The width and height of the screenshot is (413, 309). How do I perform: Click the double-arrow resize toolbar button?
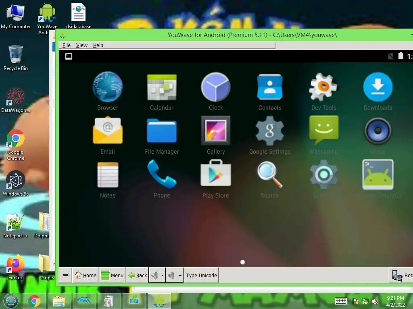point(65,275)
